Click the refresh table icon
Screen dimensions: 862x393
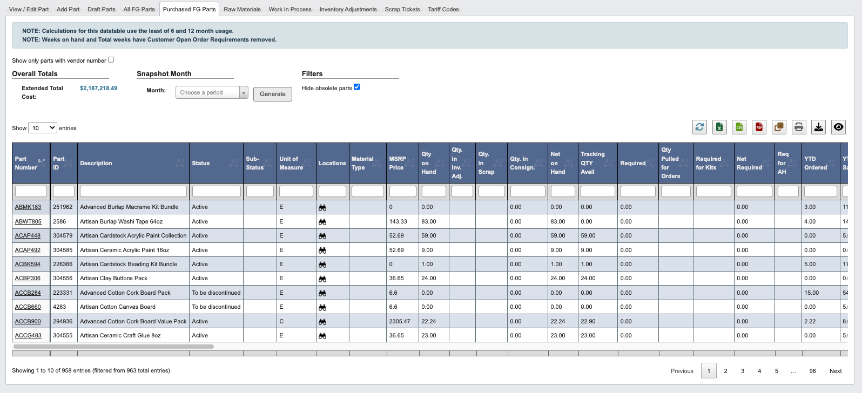[x=699, y=127]
